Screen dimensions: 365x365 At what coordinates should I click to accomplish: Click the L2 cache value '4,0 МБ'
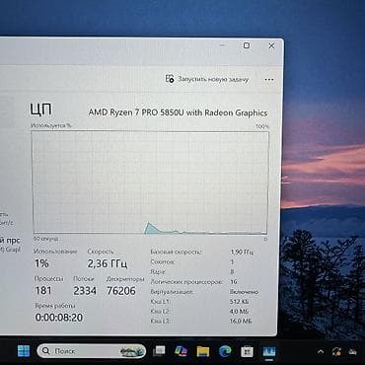239,311
